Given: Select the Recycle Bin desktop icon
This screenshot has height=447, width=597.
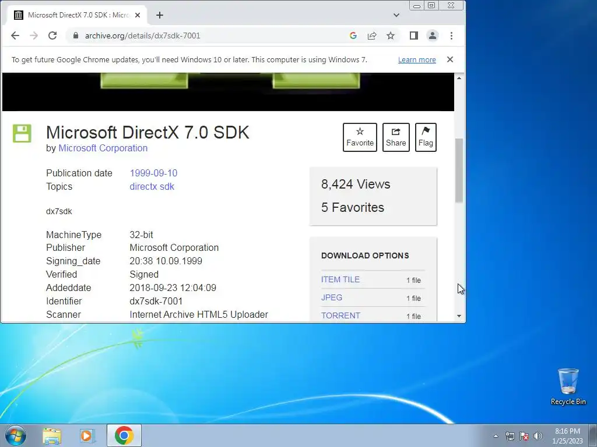Looking at the screenshot, I should click(x=568, y=386).
